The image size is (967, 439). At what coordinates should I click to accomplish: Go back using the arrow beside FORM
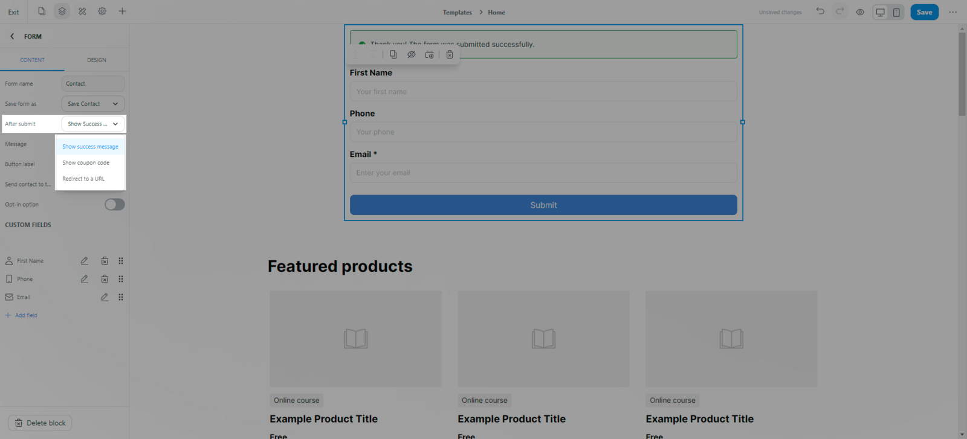(12, 36)
